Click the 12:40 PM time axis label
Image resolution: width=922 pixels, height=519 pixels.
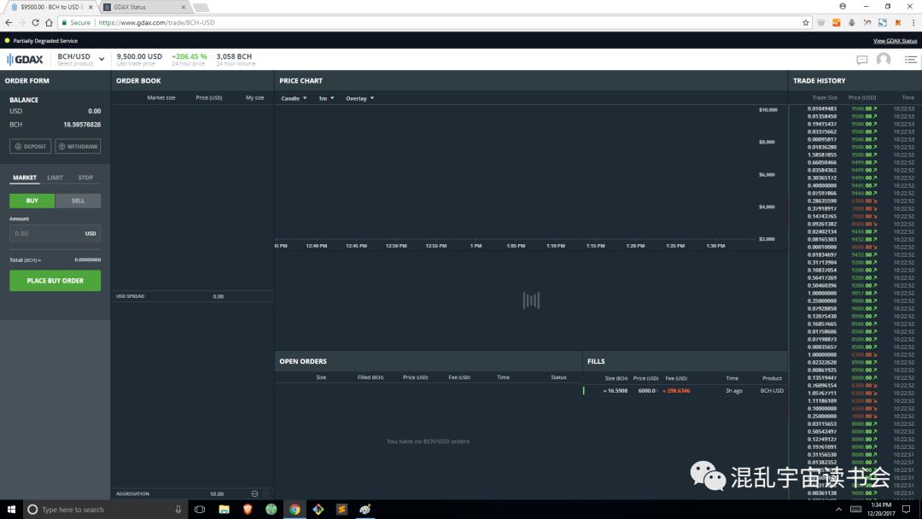pyautogui.click(x=317, y=246)
